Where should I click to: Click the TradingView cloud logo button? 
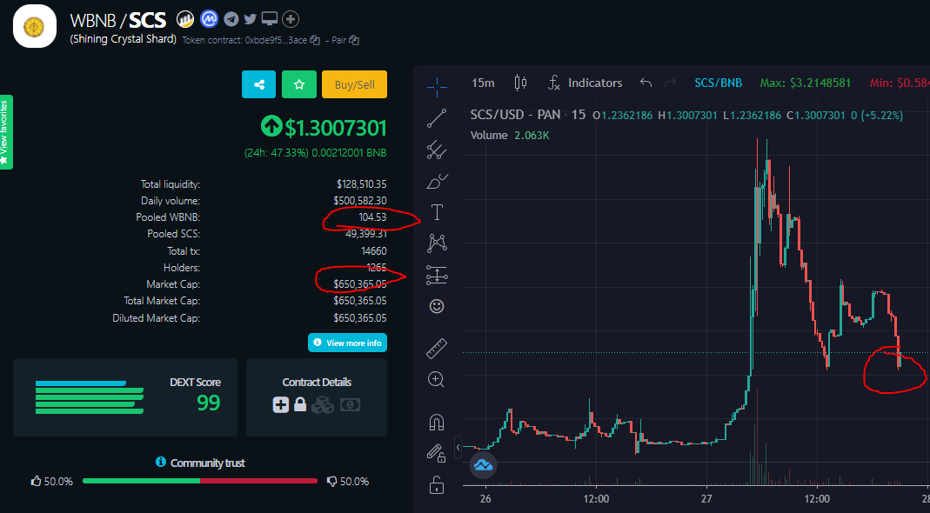pos(483,465)
